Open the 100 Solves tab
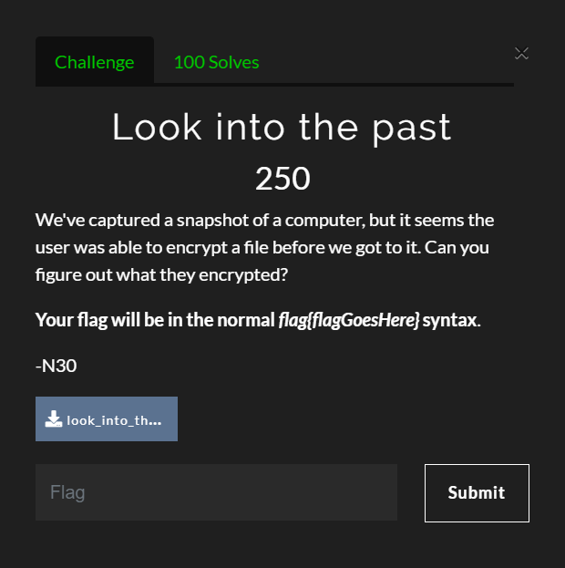The image size is (565, 568). click(217, 62)
